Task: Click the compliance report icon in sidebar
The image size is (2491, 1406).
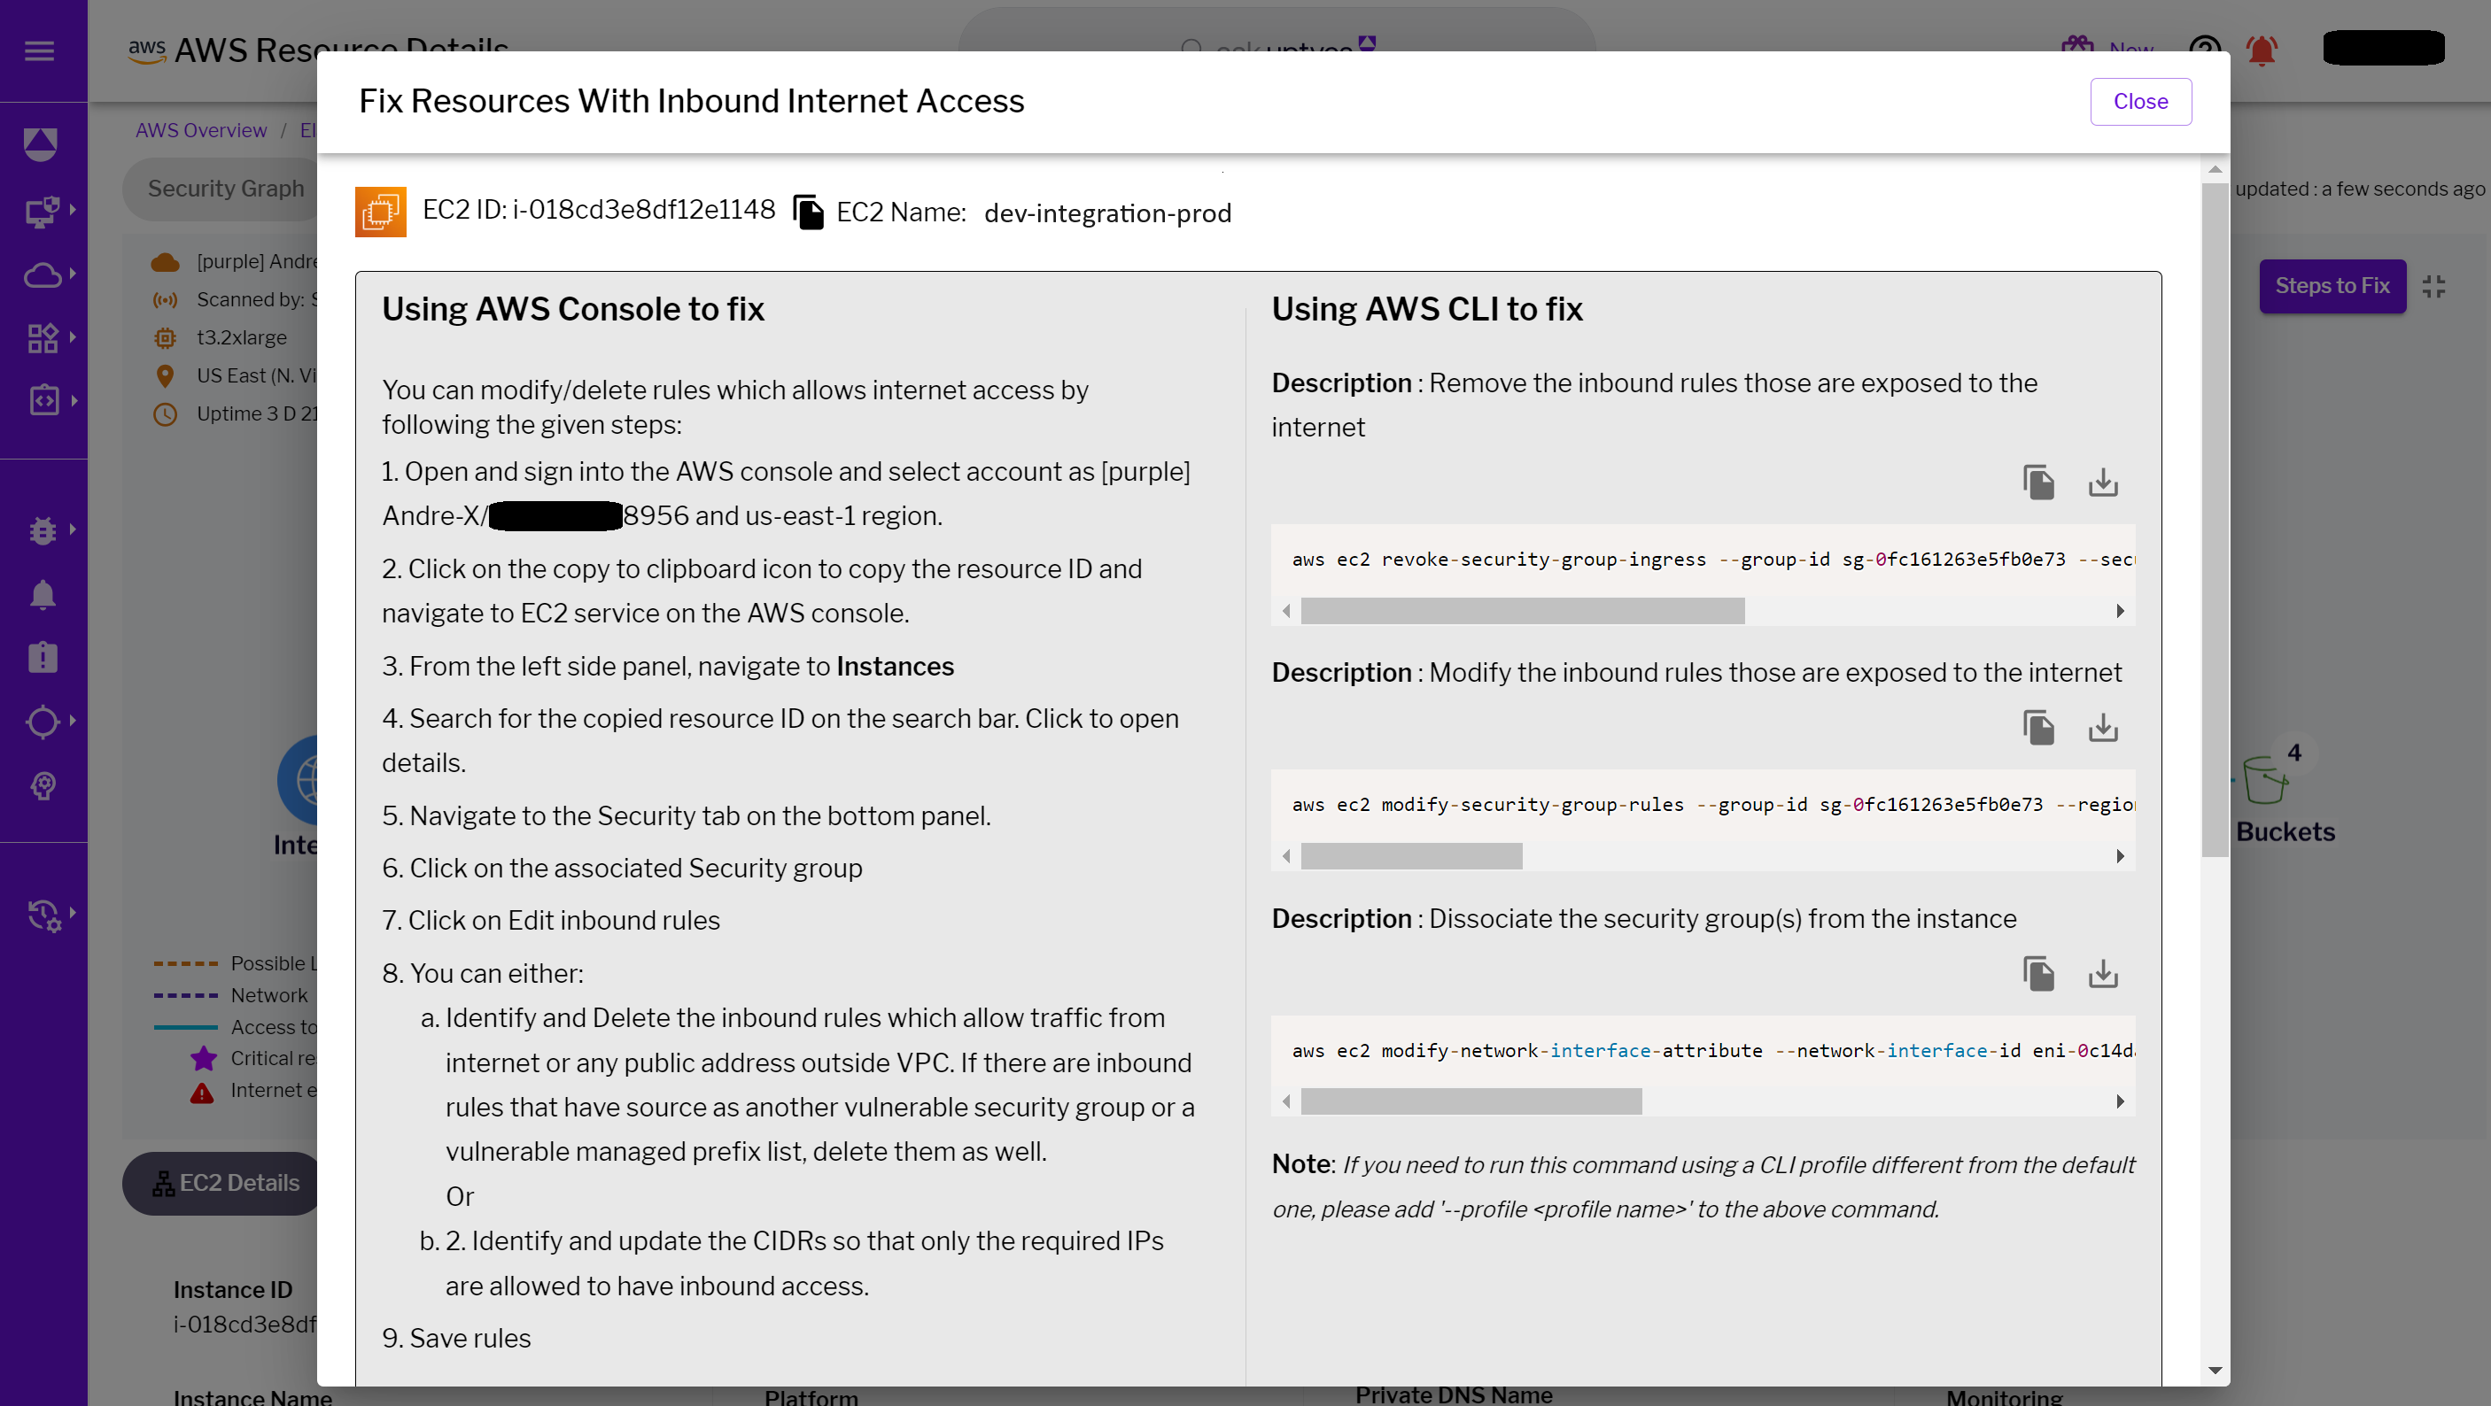Action: coord(43,657)
